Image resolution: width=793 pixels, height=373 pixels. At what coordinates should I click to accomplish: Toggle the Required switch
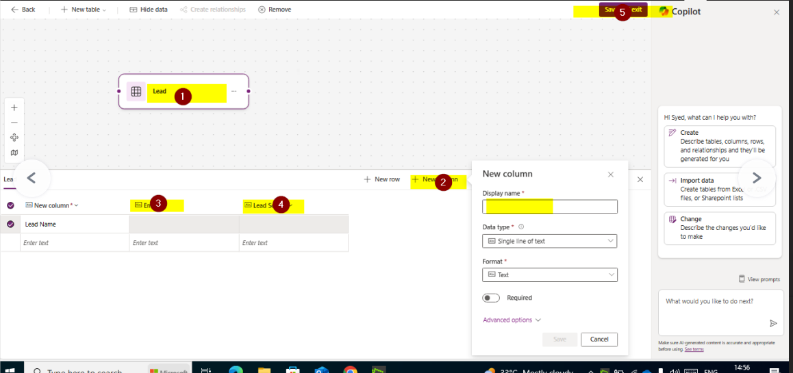tap(491, 298)
